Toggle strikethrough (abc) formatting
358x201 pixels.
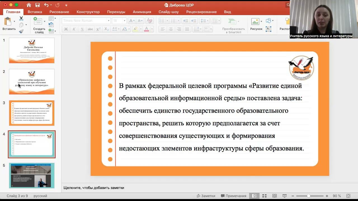[x=90, y=29]
